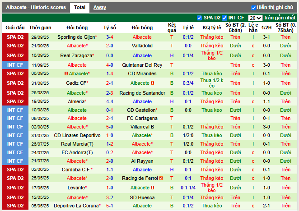Uncheck the INT CF league filter
Viewport: 299px width, 211px height.
tap(224, 18)
